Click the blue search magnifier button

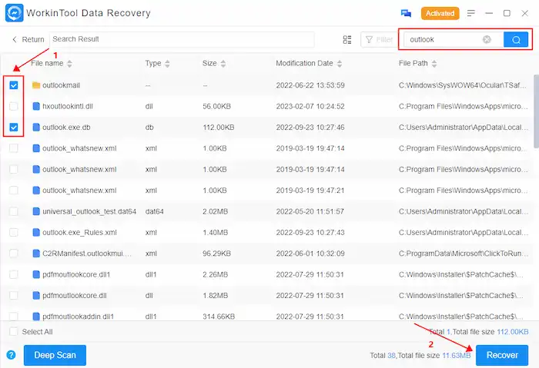[x=515, y=39]
